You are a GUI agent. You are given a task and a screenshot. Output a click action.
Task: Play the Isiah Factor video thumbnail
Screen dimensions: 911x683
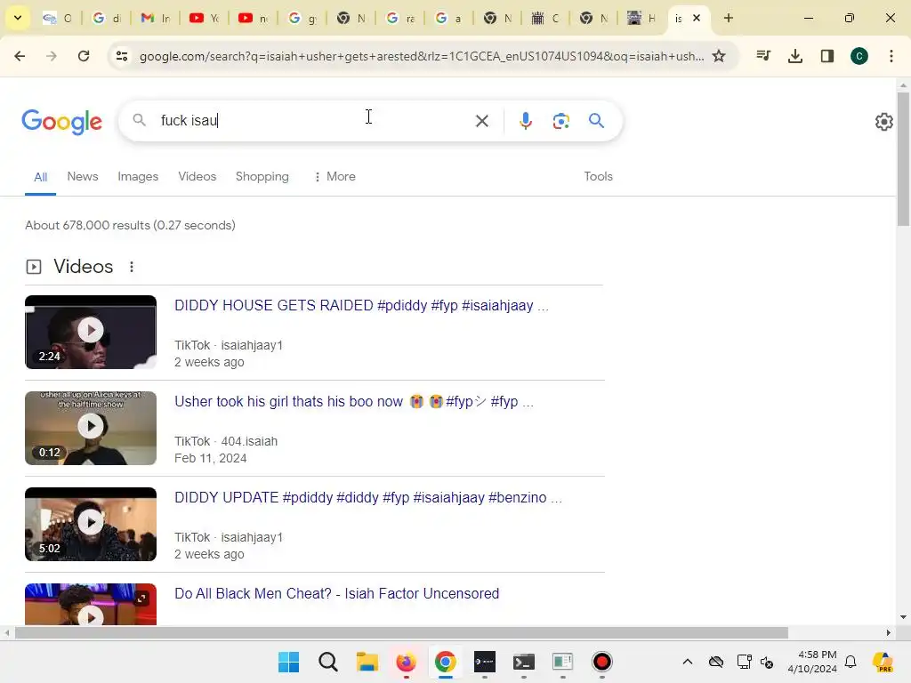91,604
